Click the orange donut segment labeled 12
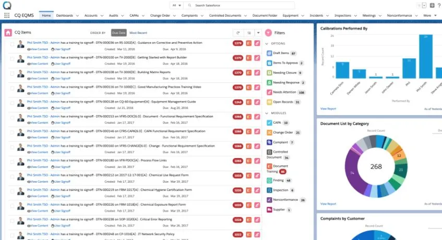 [x=399, y=156]
